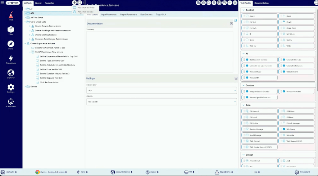Open the Stop on Error dropdown
Viewport: 318px width, 176px height.
pos(161,90)
